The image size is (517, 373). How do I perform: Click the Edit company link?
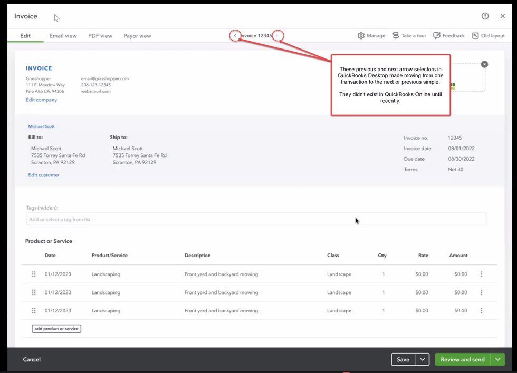point(41,100)
